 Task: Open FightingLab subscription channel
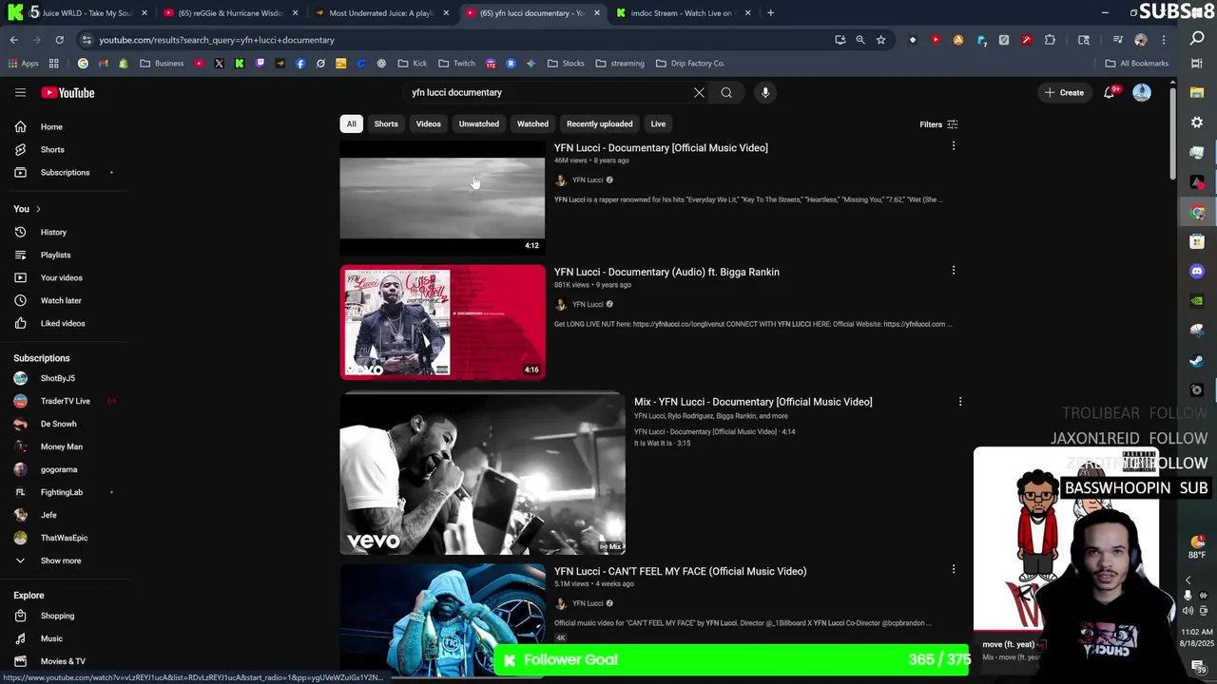62,492
